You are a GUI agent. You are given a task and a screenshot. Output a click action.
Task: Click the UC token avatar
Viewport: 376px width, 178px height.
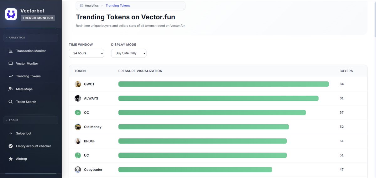pyautogui.click(x=78, y=155)
